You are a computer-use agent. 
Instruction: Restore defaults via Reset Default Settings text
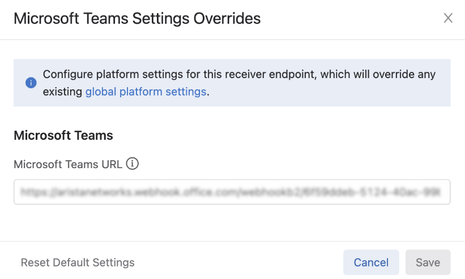pos(78,263)
